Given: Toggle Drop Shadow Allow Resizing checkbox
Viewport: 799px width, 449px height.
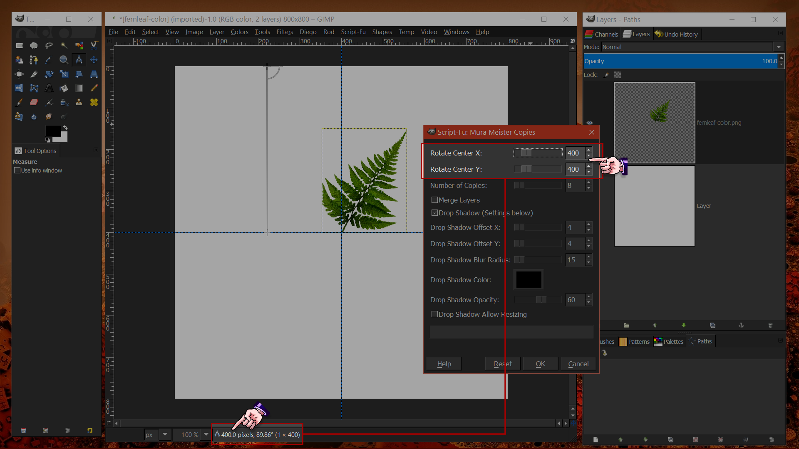Looking at the screenshot, I should click(x=434, y=314).
